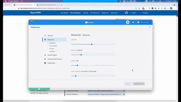Click the Start DL Workbench row text
The image size is (181, 102).
(x=72, y=94)
